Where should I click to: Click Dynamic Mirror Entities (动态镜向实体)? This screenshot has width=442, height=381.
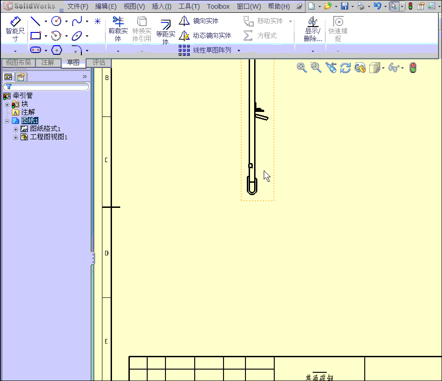pos(205,36)
